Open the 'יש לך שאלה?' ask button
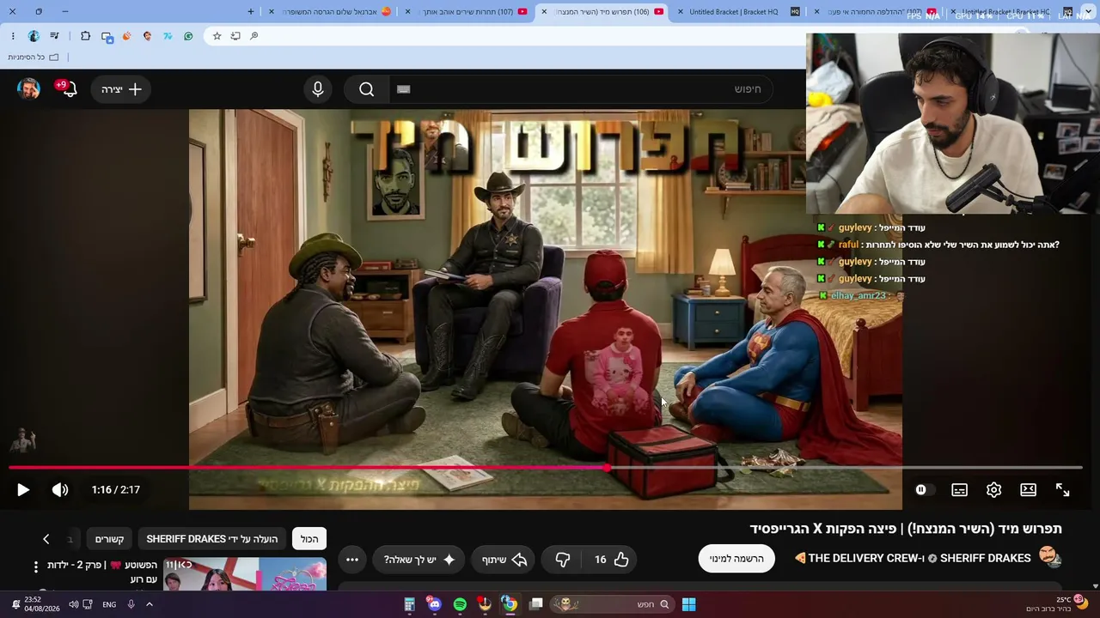 420,560
